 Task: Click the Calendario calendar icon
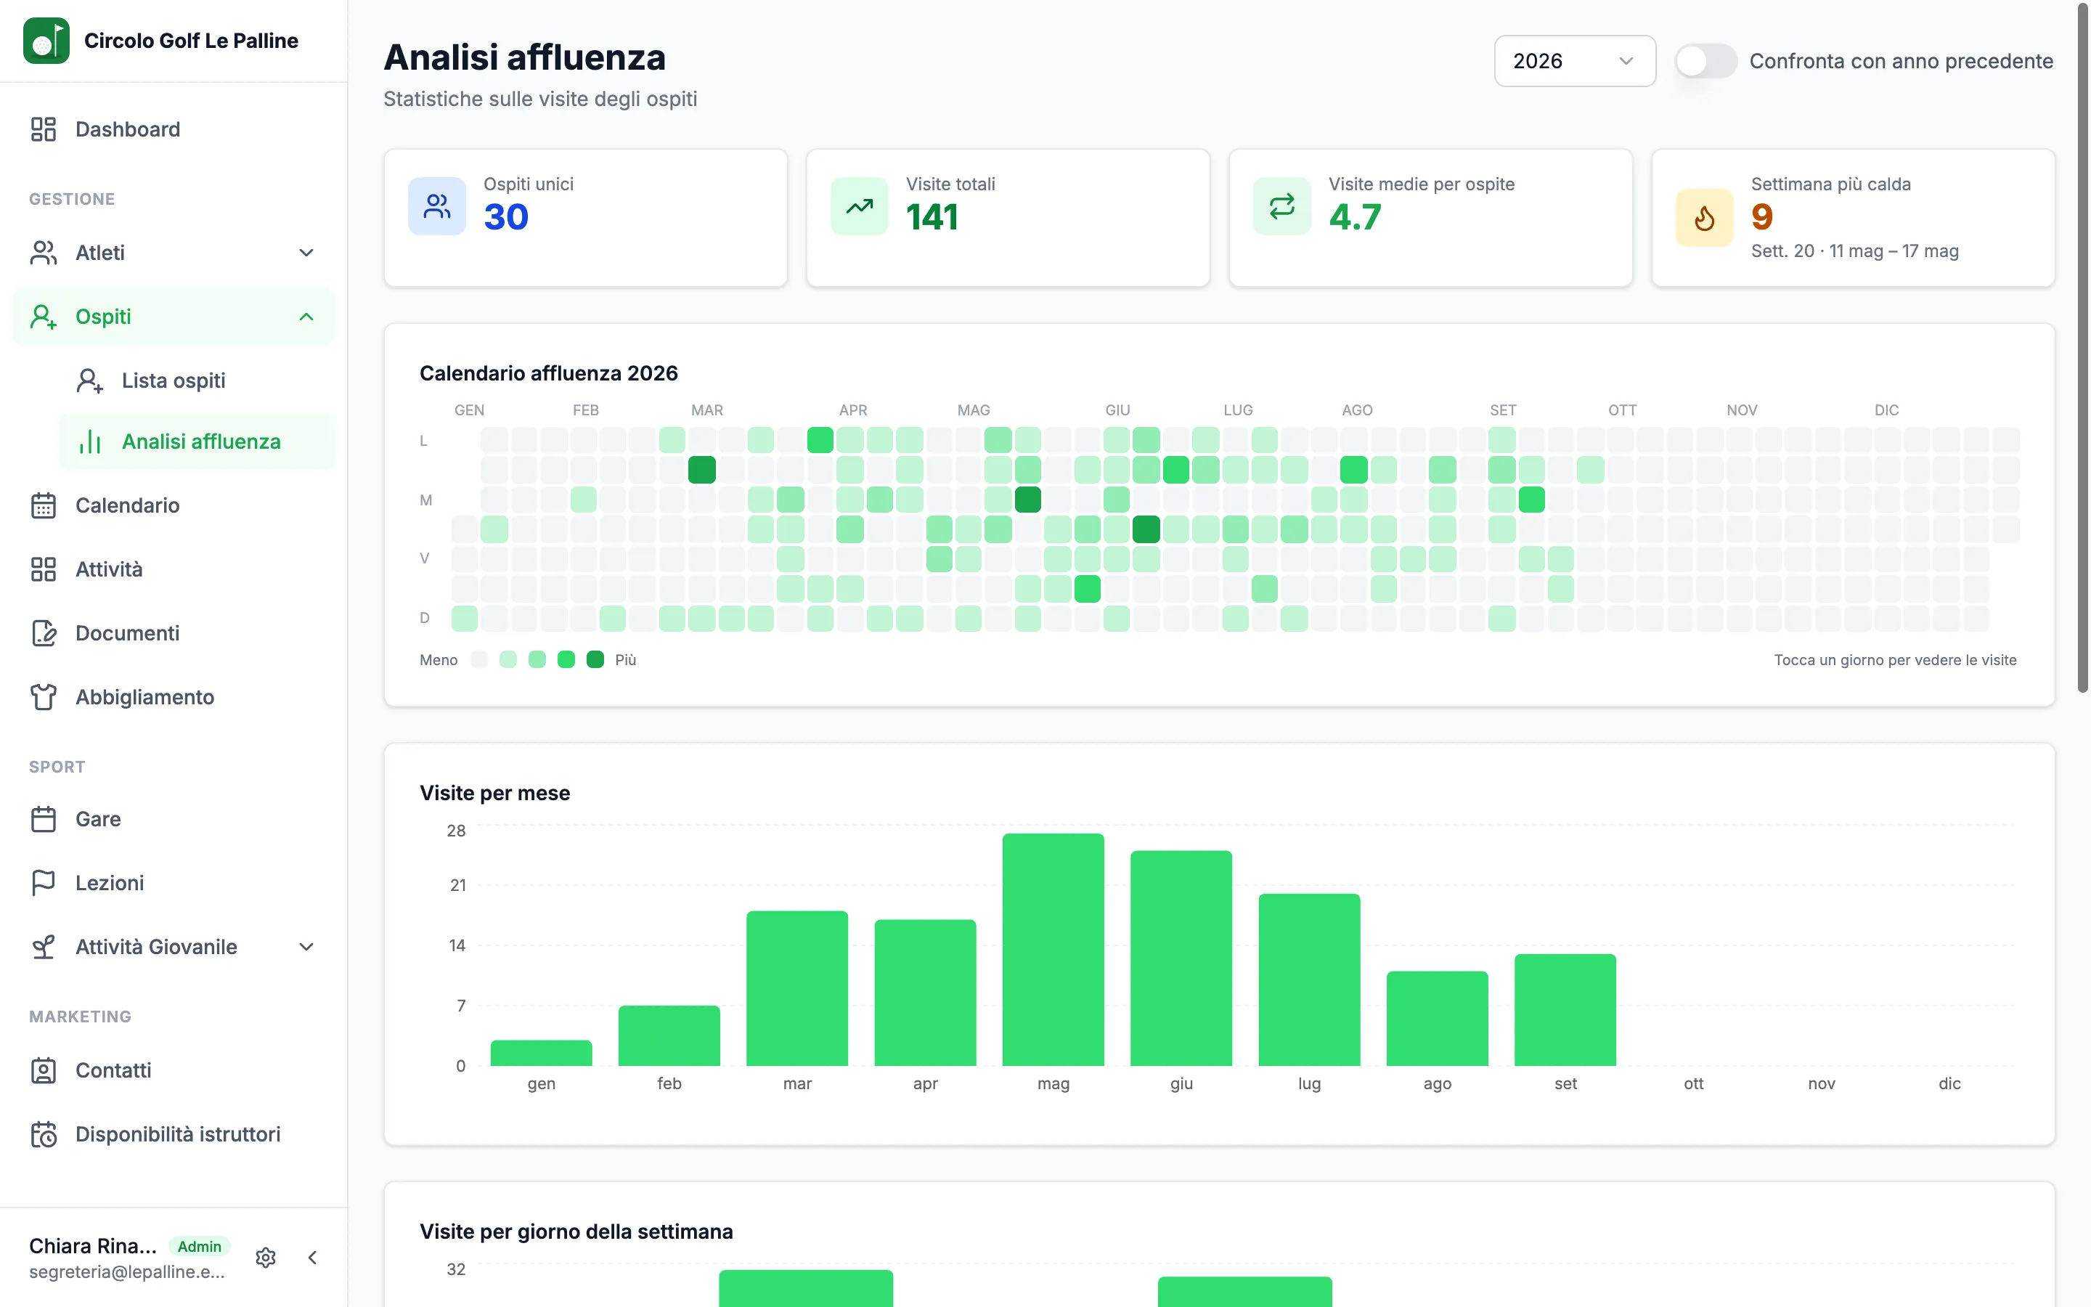pos(44,505)
